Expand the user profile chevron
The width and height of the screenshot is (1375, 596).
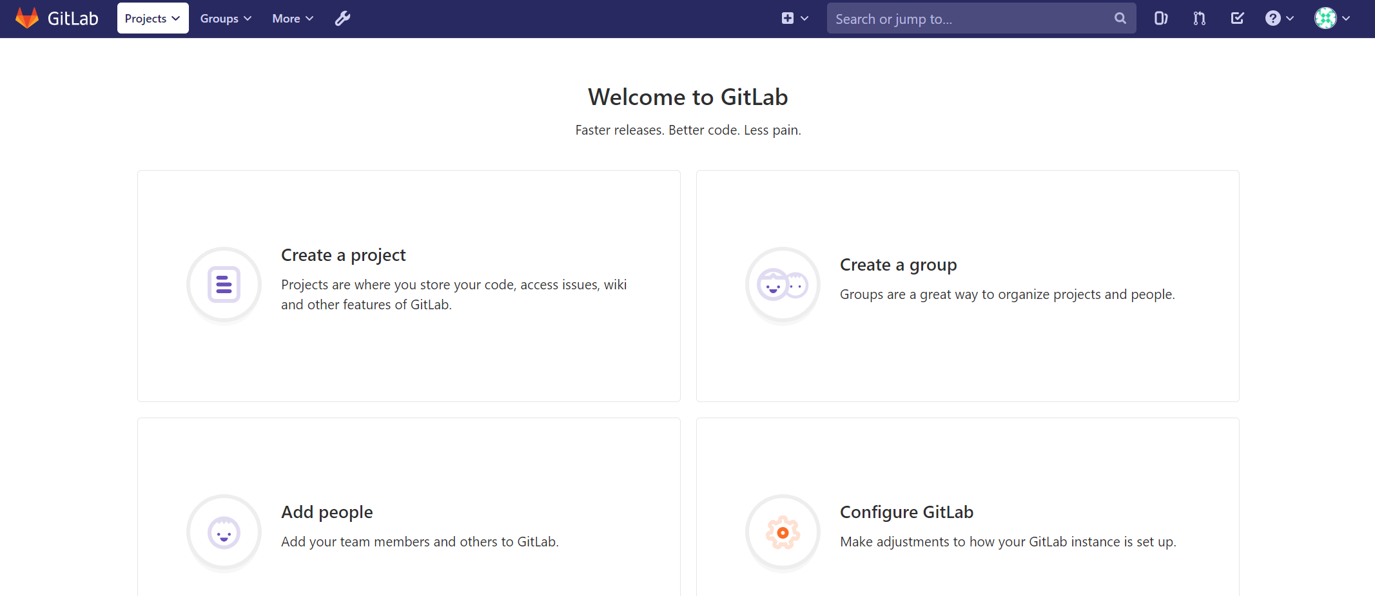[x=1346, y=19]
